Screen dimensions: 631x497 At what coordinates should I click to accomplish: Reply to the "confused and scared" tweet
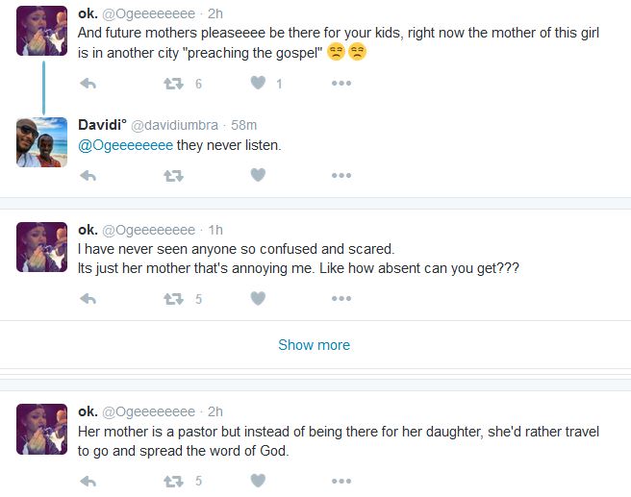[88, 299]
